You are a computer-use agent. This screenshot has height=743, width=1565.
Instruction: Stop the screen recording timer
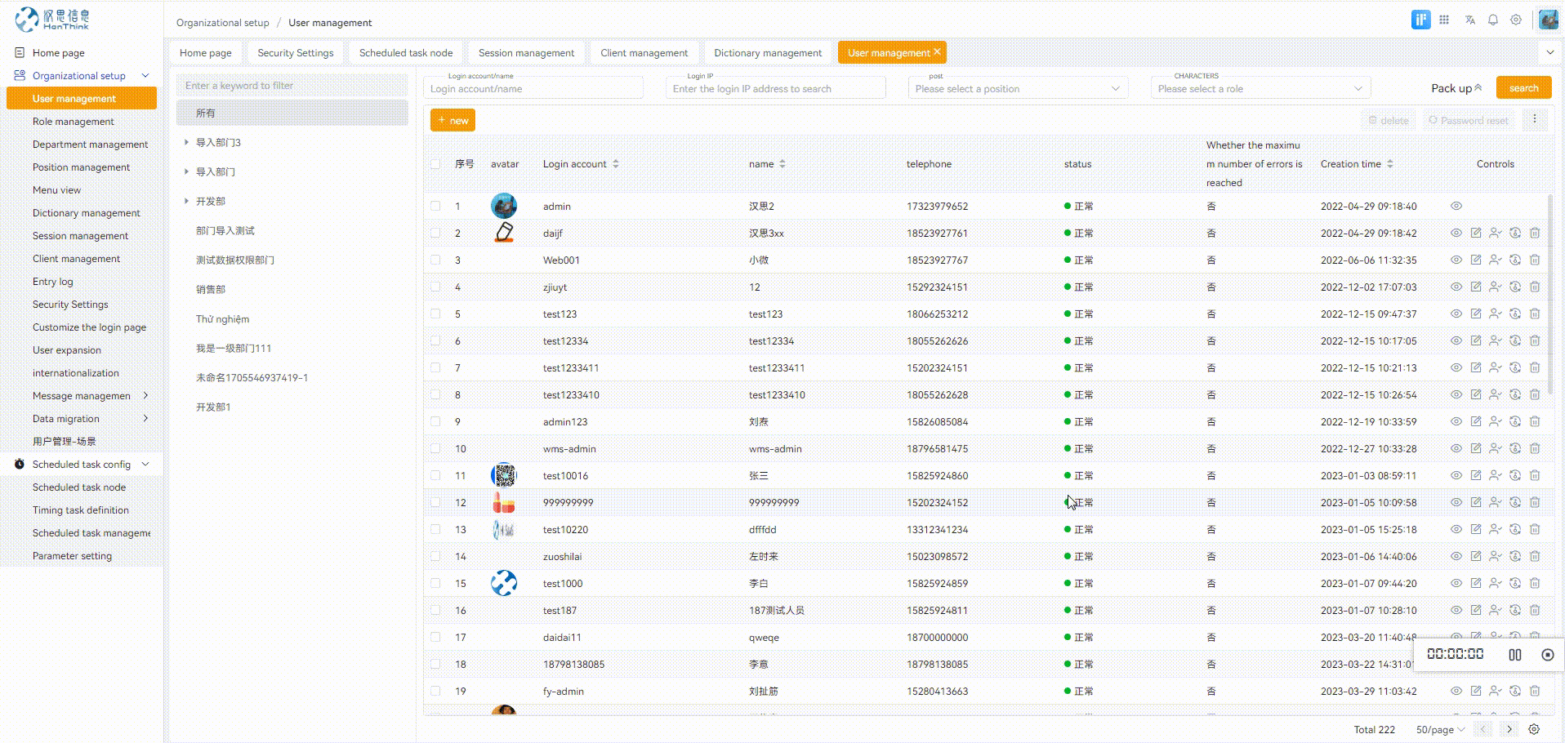point(1547,655)
